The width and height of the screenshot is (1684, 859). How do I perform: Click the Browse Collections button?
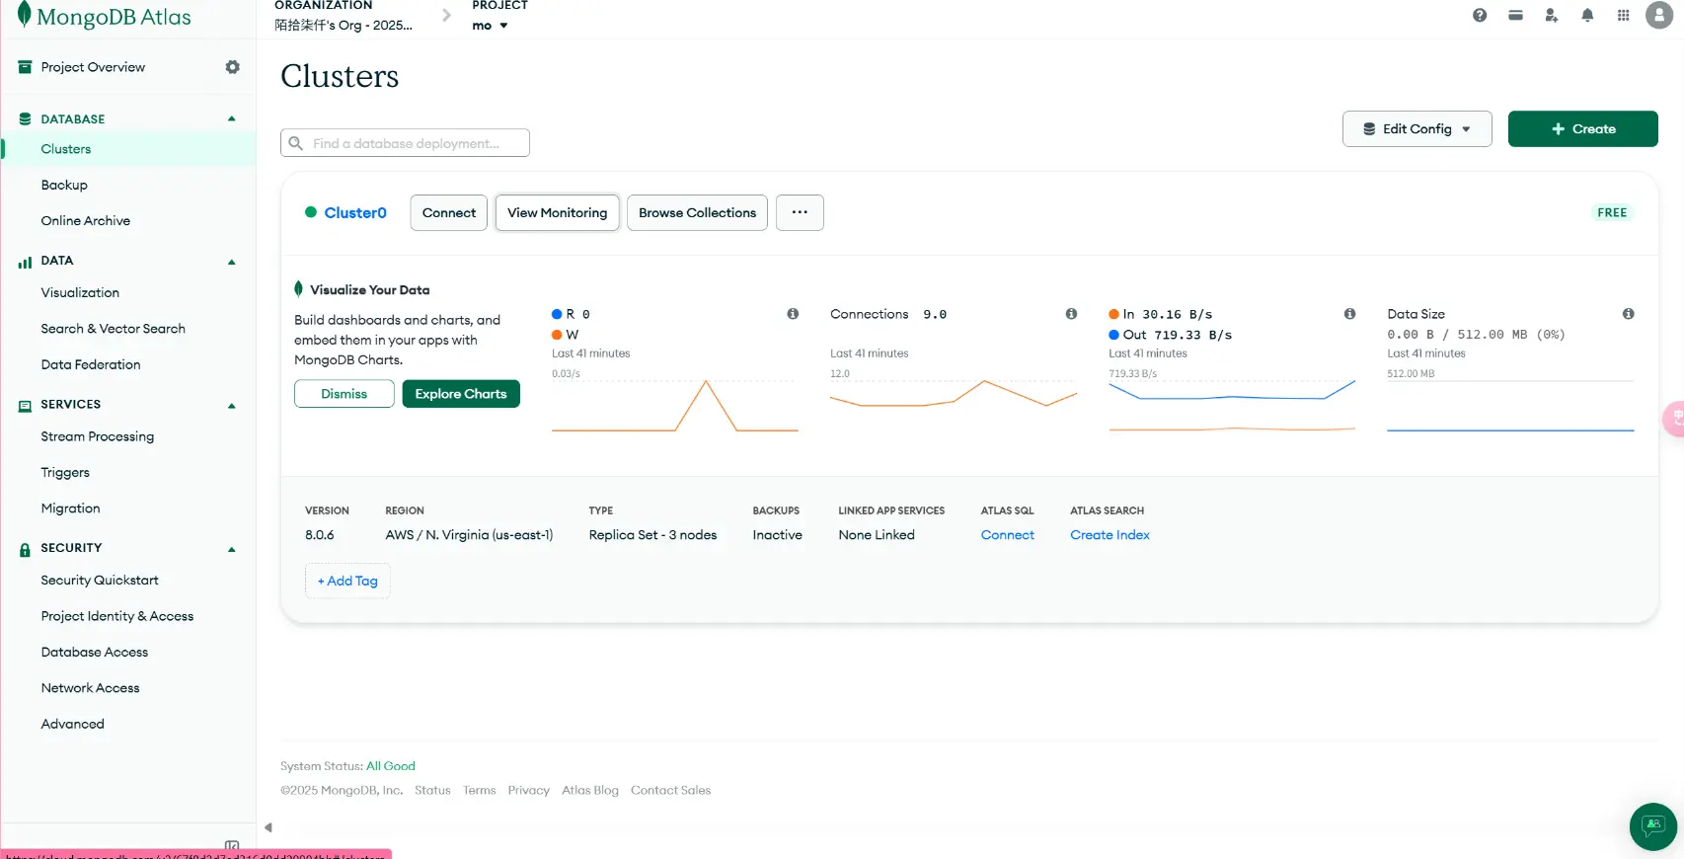(x=697, y=213)
